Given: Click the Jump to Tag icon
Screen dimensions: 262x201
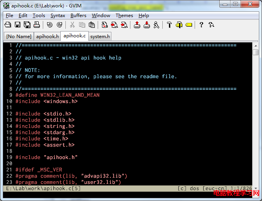Looking at the screenshot, I should coord(189,25).
